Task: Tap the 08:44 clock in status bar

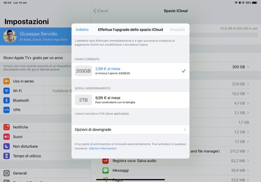Action: pyautogui.click(x=7, y=3)
